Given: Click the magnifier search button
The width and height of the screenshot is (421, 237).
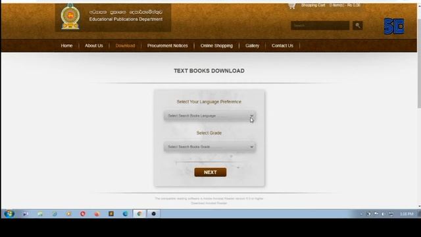Looking at the screenshot, I should (x=357, y=26).
